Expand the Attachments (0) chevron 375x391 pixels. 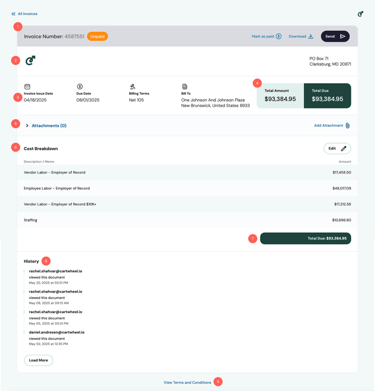pyautogui.click(x=27, y=125)
